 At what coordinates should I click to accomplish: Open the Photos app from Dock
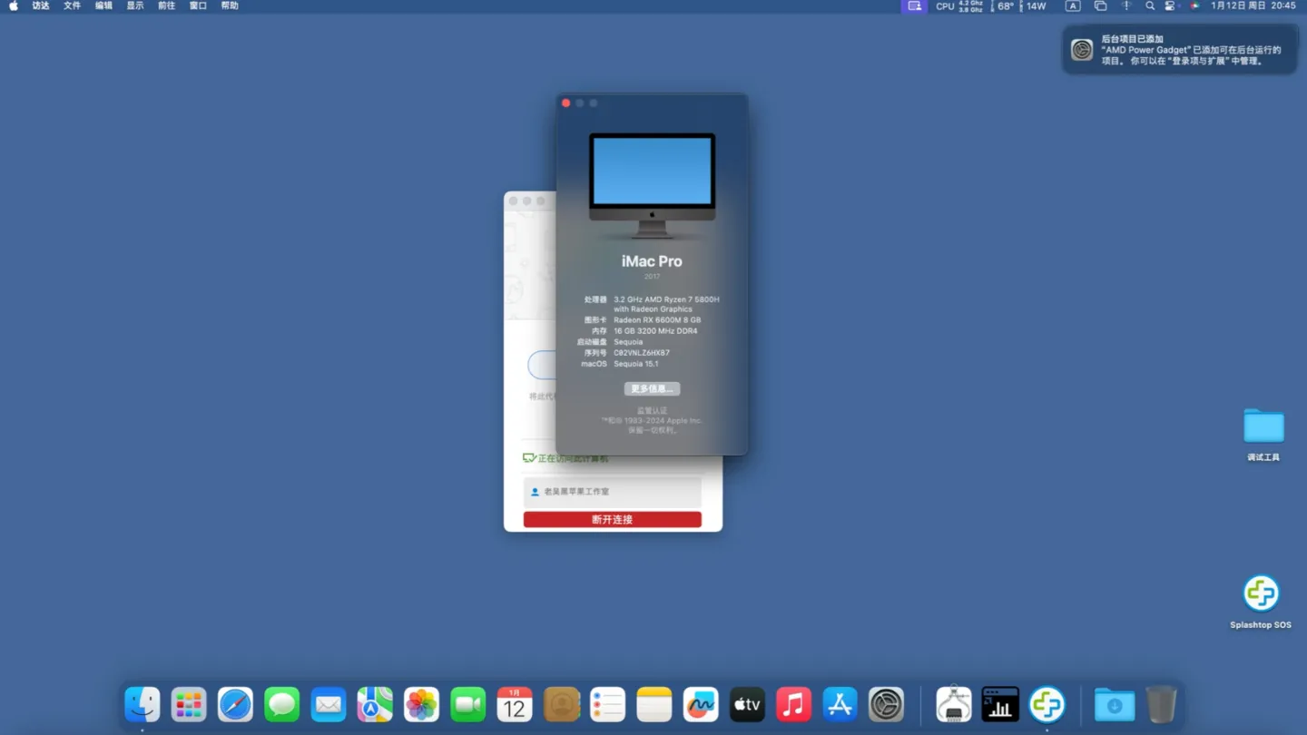[x=421, y=705]
